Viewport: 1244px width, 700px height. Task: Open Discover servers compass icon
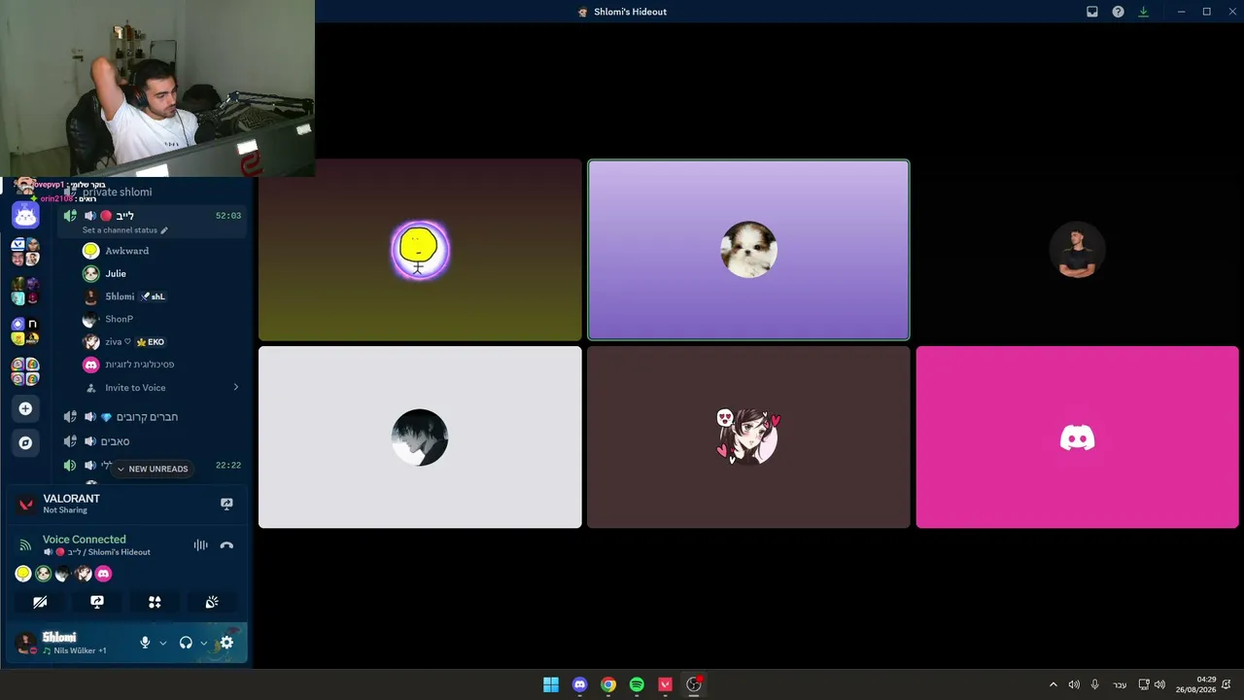pyautogui.click(x=25, y=443)
